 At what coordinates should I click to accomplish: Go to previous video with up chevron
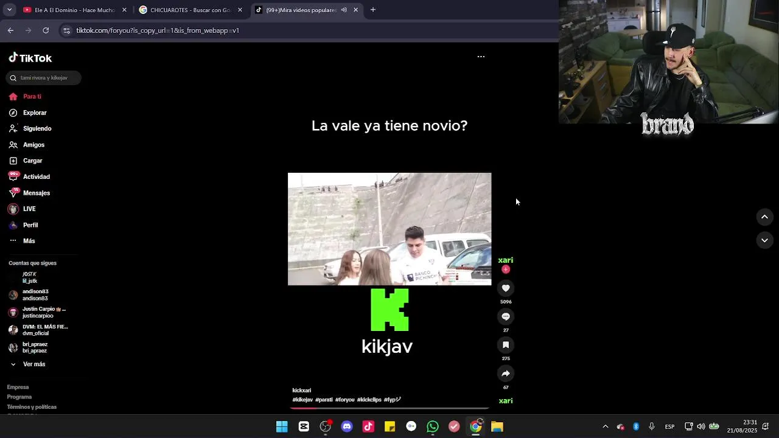tap(764, 217)
